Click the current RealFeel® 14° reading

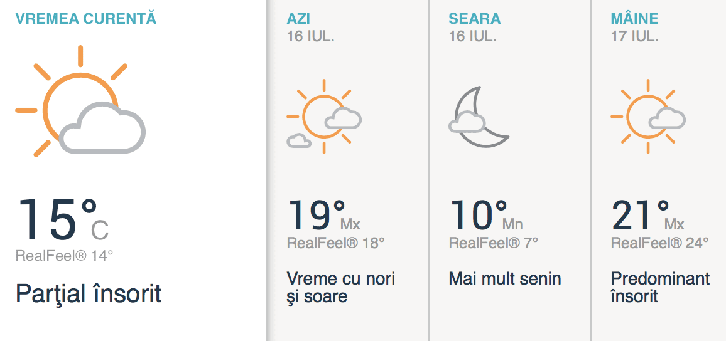[x=65, y=255]
